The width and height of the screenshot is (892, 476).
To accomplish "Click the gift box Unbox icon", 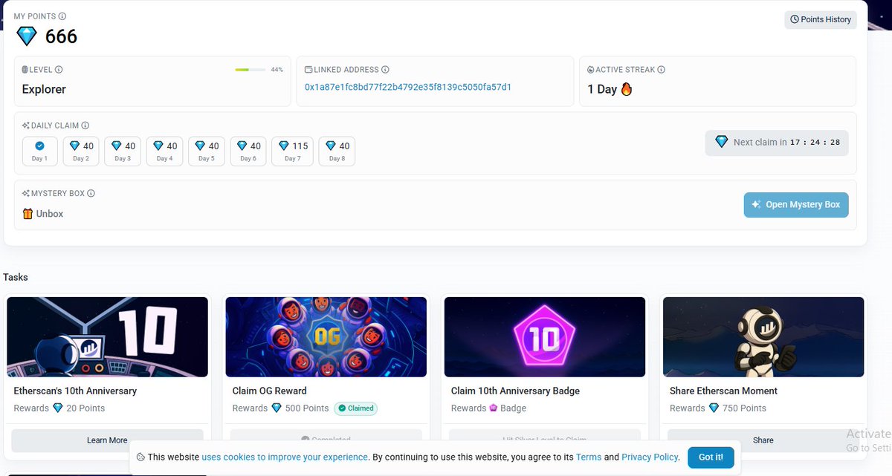I will pyautogui.click(x=28, y=214).
